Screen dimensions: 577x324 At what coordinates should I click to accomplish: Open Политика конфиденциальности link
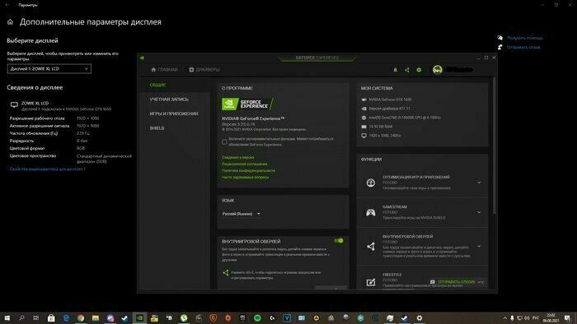click(x=248, y=170)
